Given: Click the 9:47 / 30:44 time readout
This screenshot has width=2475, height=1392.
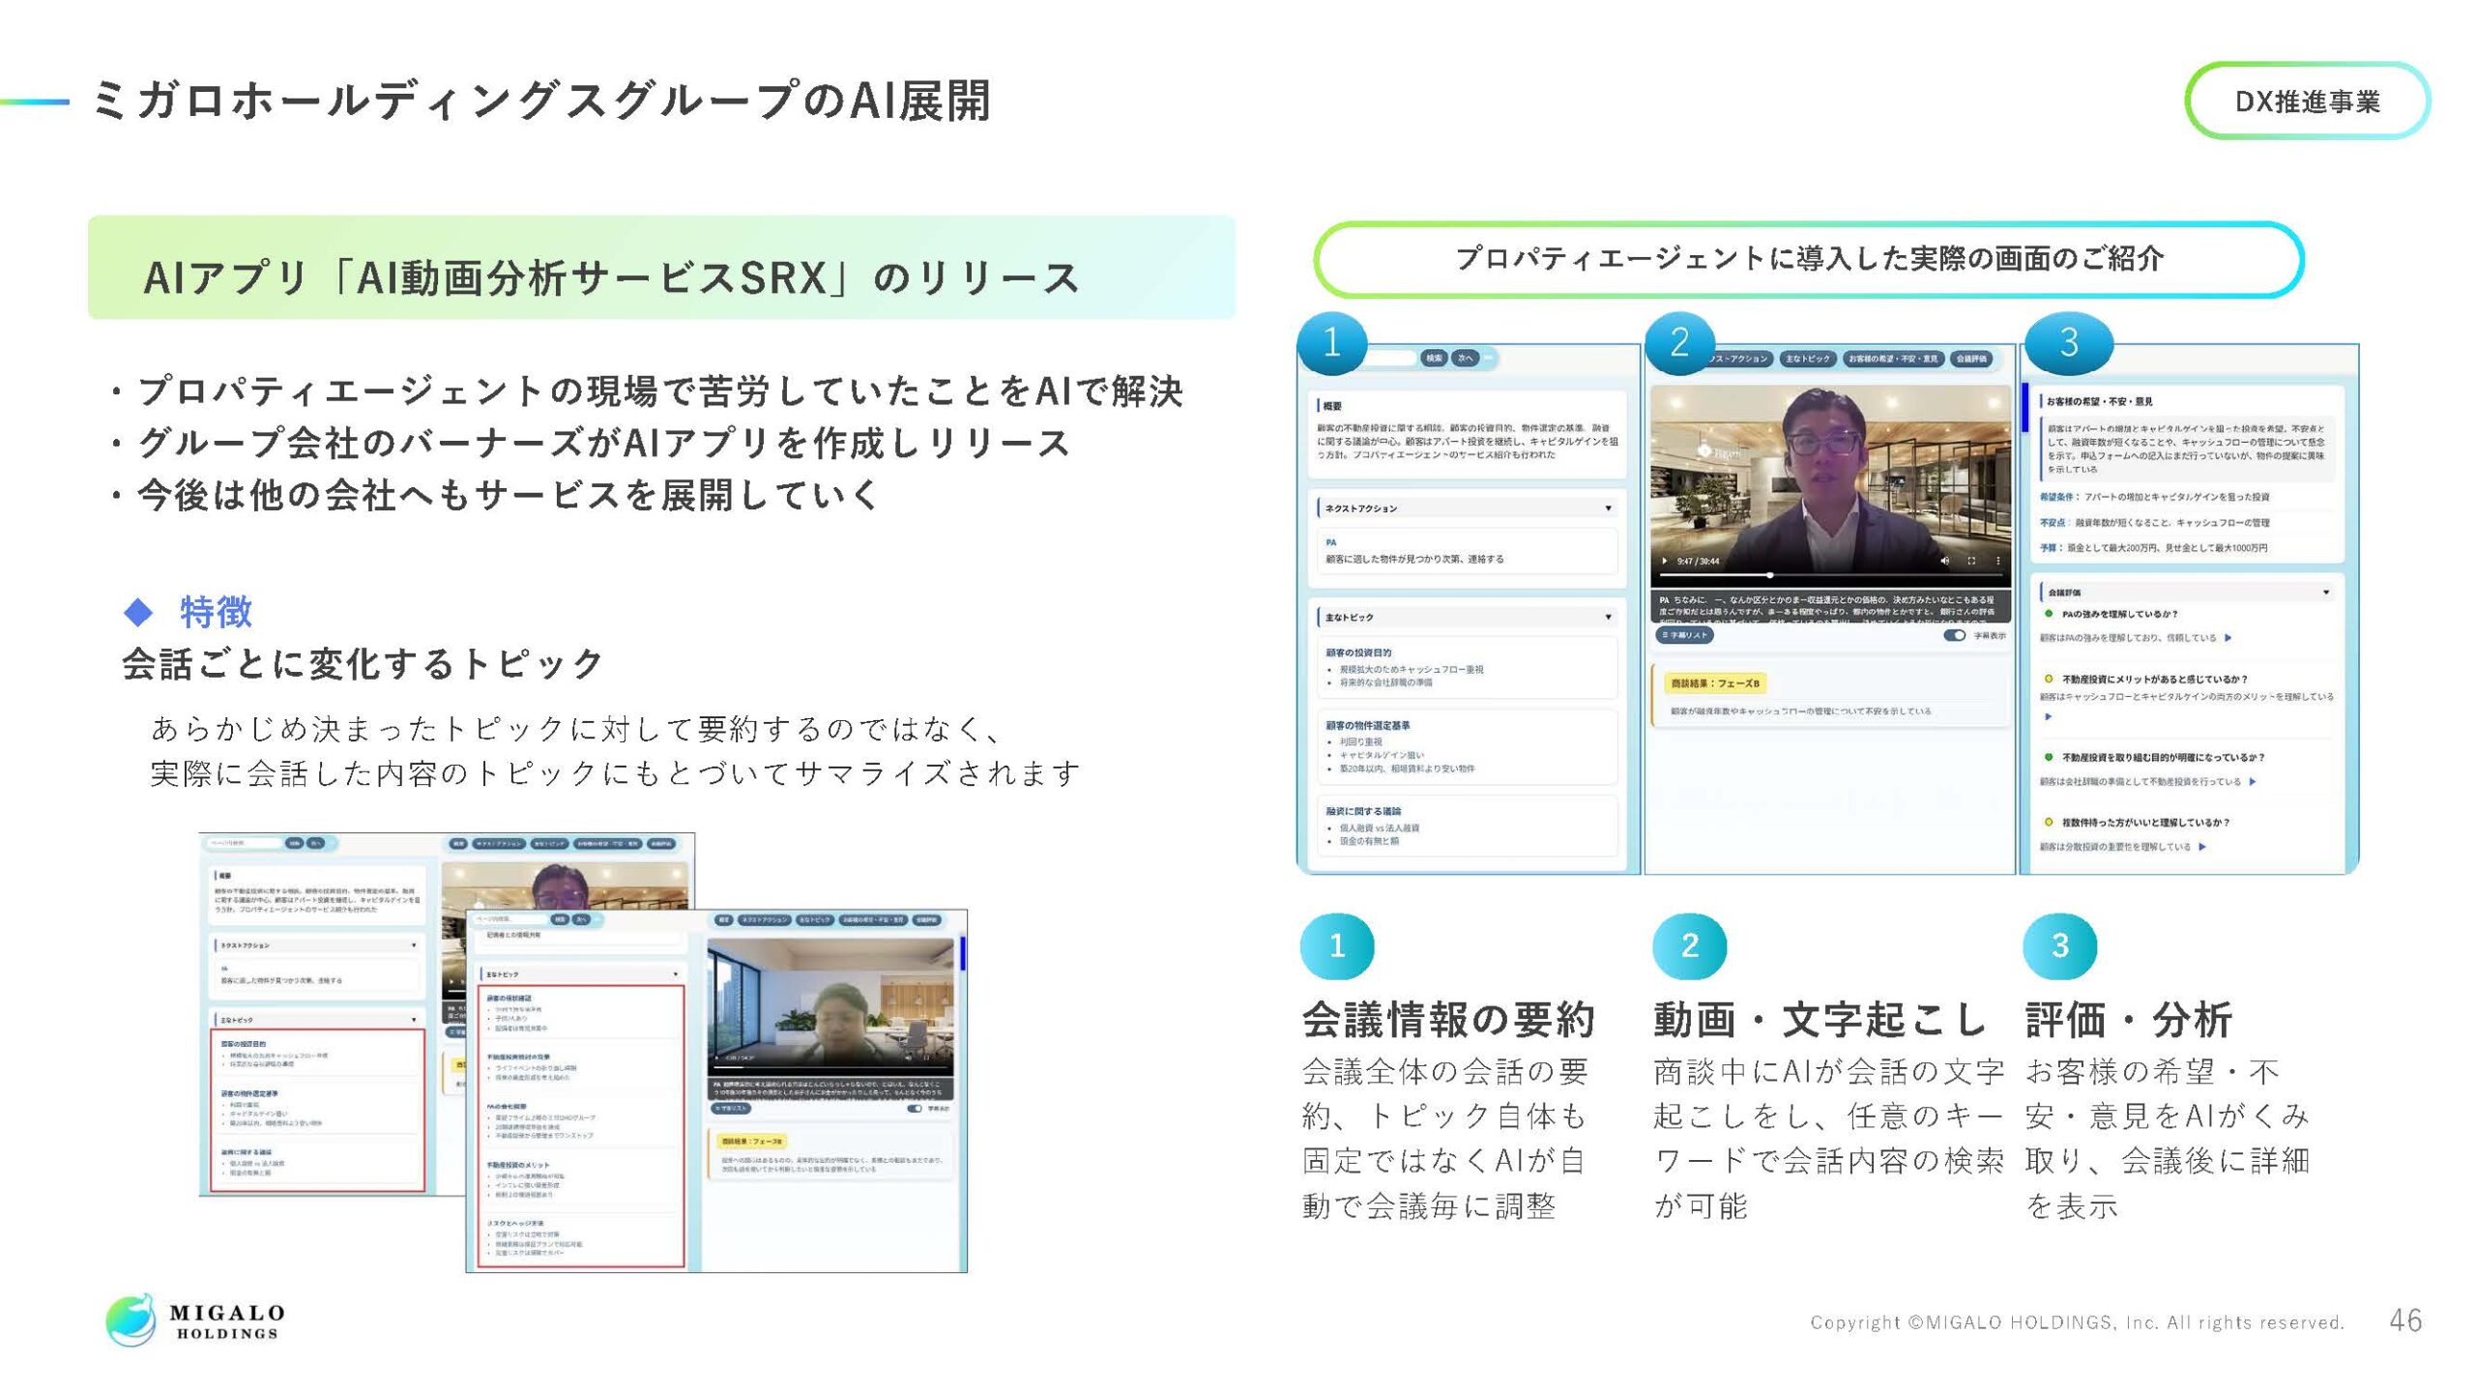Looking at the screenshot, I should [x=1698, y=561].
